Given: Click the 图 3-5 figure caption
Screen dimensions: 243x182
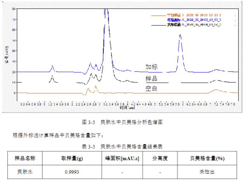Looking at the screenshot, I should [122, 122].
